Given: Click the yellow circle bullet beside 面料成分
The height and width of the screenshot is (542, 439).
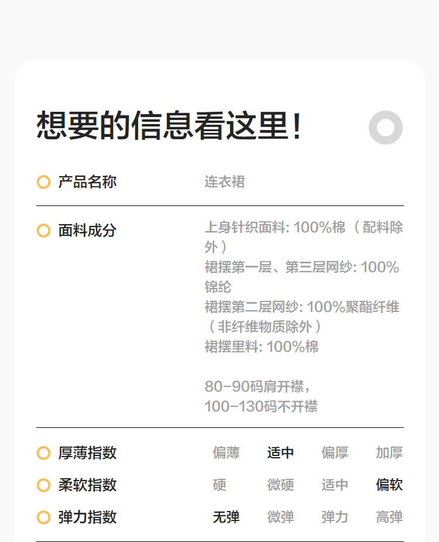Looking at the screenshot, I should (43, 231).
